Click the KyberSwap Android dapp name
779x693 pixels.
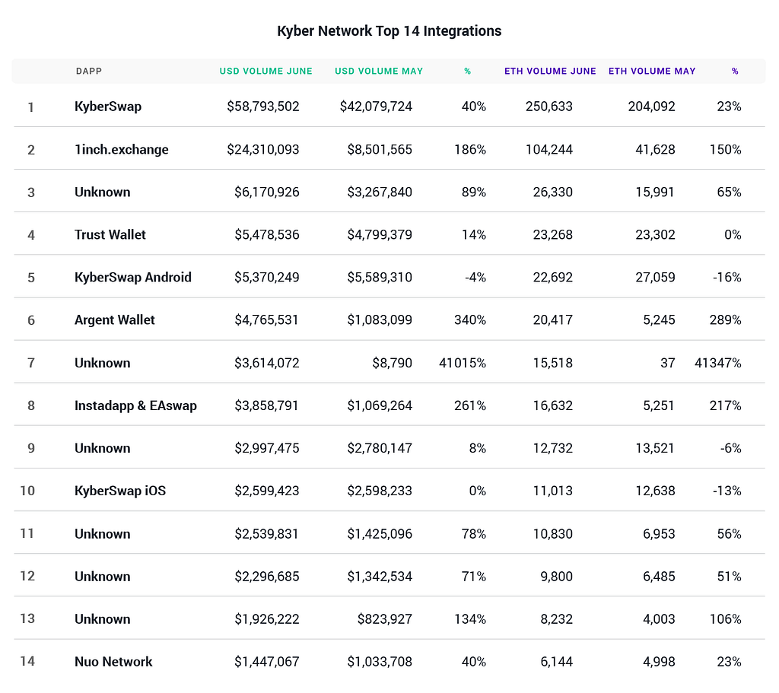[x=133, y=278]
